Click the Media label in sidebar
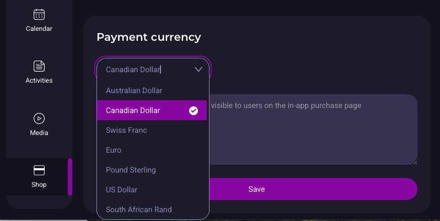Image resolution: width=440 pixels, height=221 pixels. pyautogui.click(x=39, y=133)
